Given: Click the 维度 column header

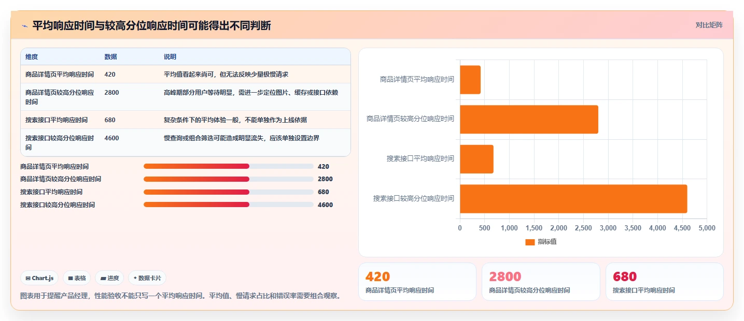Looking at the screenshot, I should (x=32, y=57).
